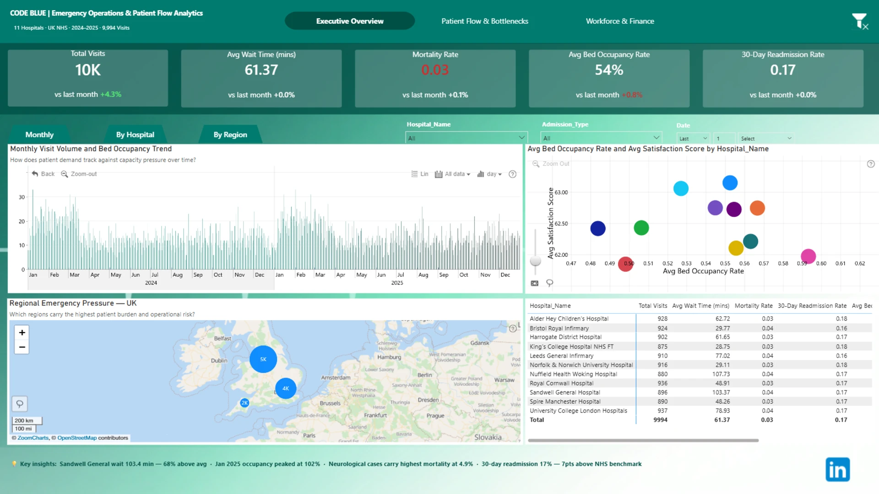Expand the Admission_Type filter dropdown
879x494 pixels.
coord(601,138)
